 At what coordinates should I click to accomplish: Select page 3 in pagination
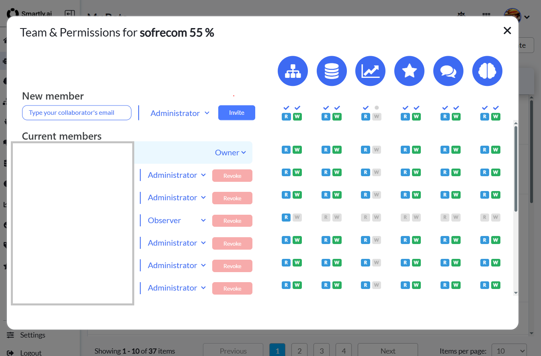pyautogui.click(x=322, y=350)
